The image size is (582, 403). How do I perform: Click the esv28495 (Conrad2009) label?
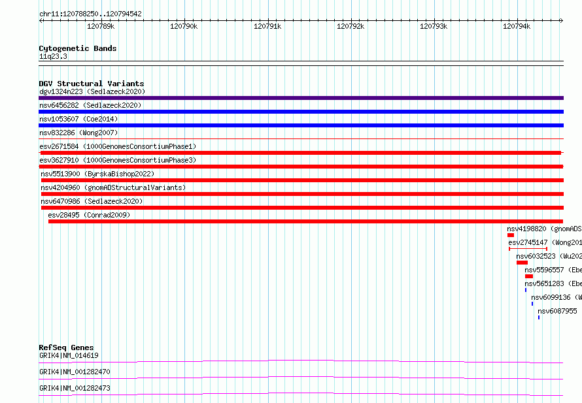click(89, 215)
